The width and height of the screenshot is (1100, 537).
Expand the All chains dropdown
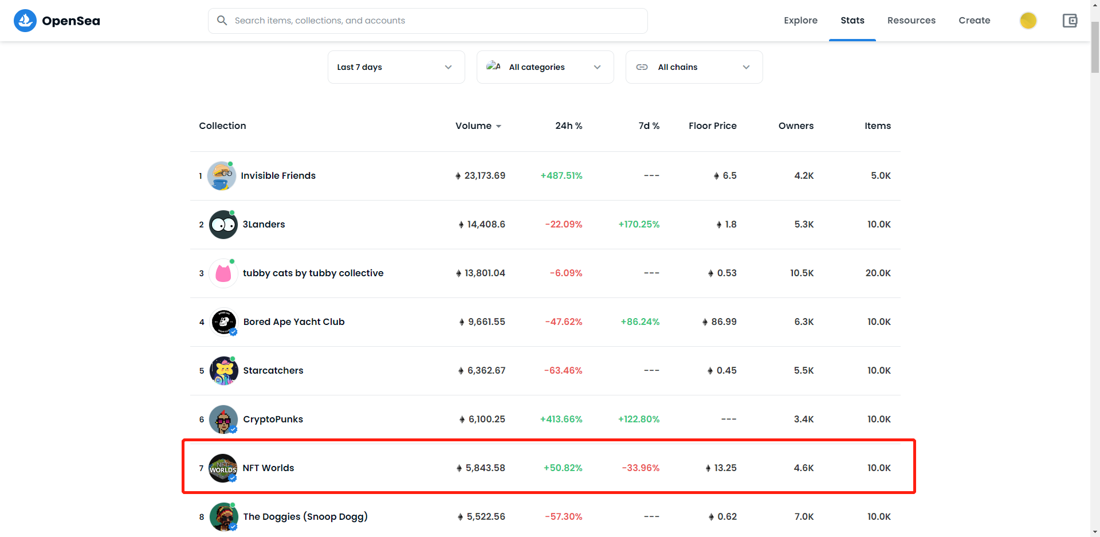[694, 67]
